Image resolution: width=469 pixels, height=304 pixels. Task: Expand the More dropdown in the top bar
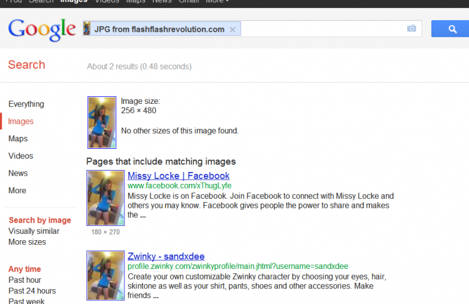(217, 1)
